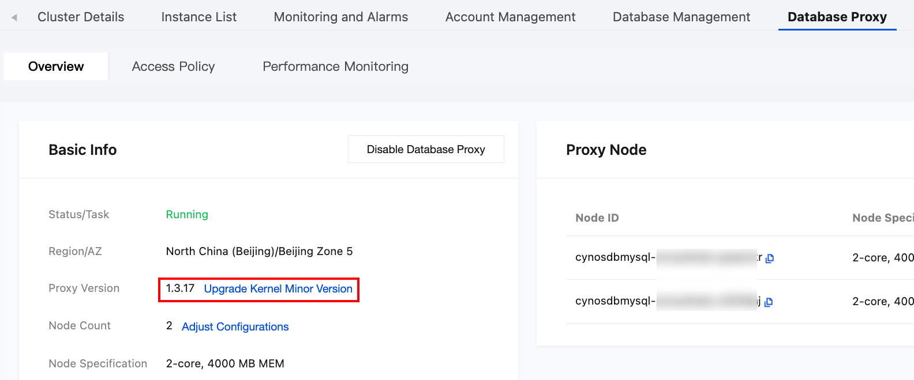
Task: Open the Performance Monitoring sub-tab
Action: 335,67
